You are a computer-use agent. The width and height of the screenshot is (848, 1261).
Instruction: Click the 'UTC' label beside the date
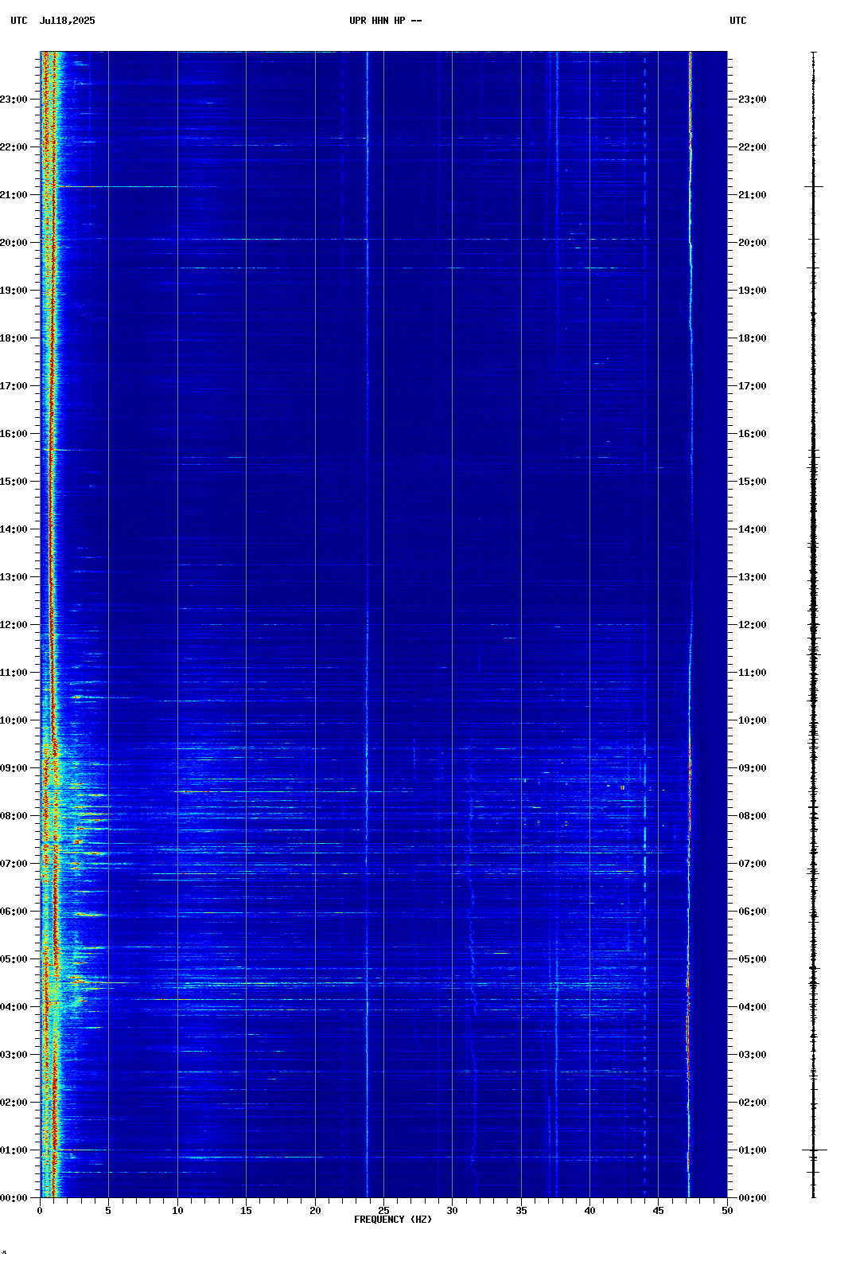coord(19,21)
